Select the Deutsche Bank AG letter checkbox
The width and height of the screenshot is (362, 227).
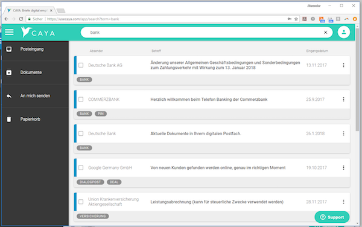tap(81, 65)
